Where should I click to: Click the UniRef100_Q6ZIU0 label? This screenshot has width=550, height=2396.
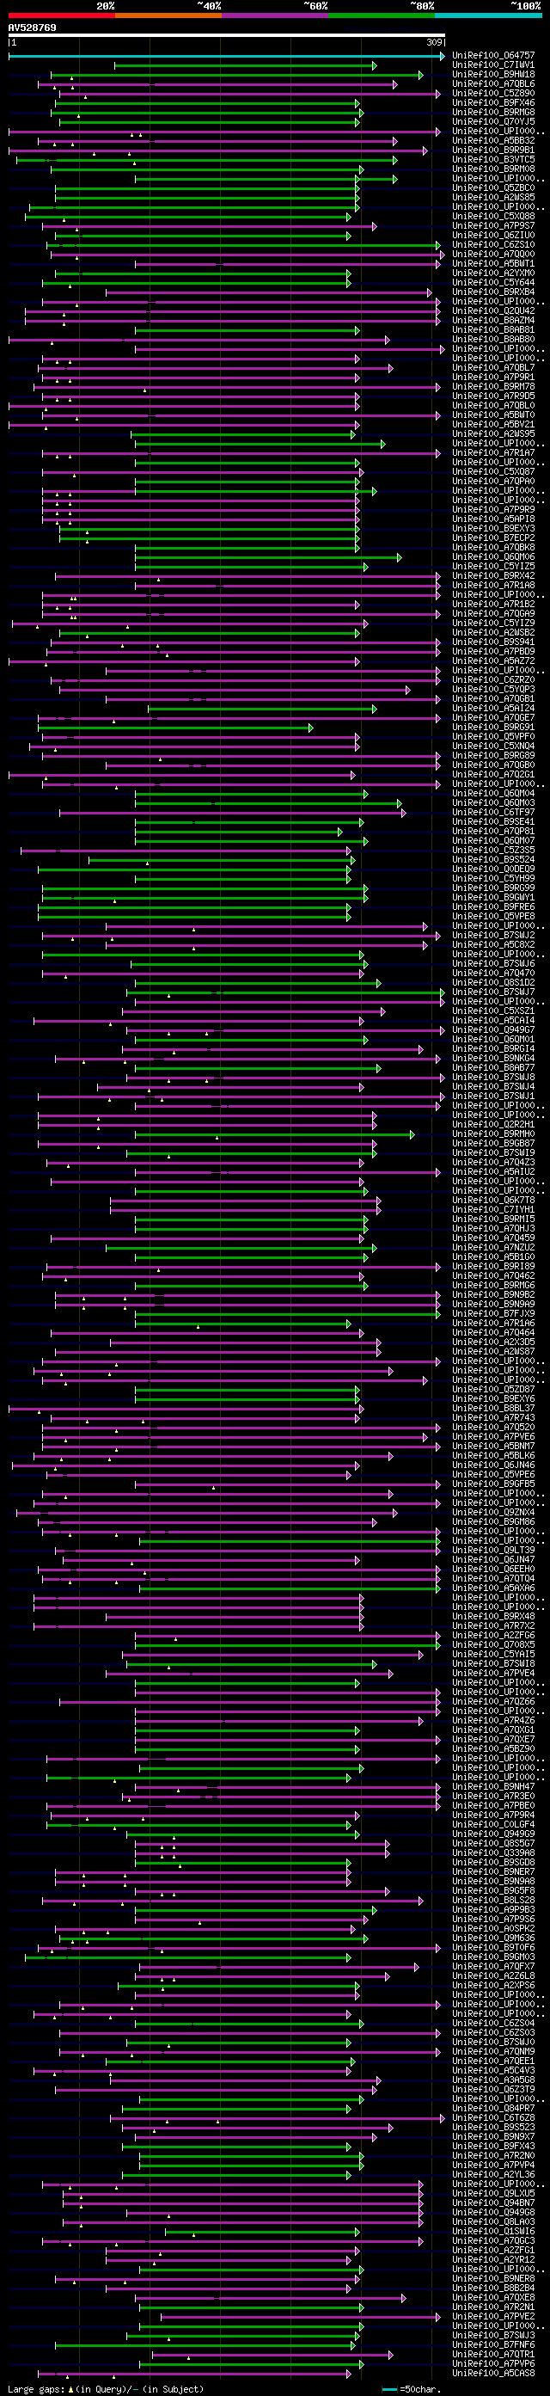[493, 237]
